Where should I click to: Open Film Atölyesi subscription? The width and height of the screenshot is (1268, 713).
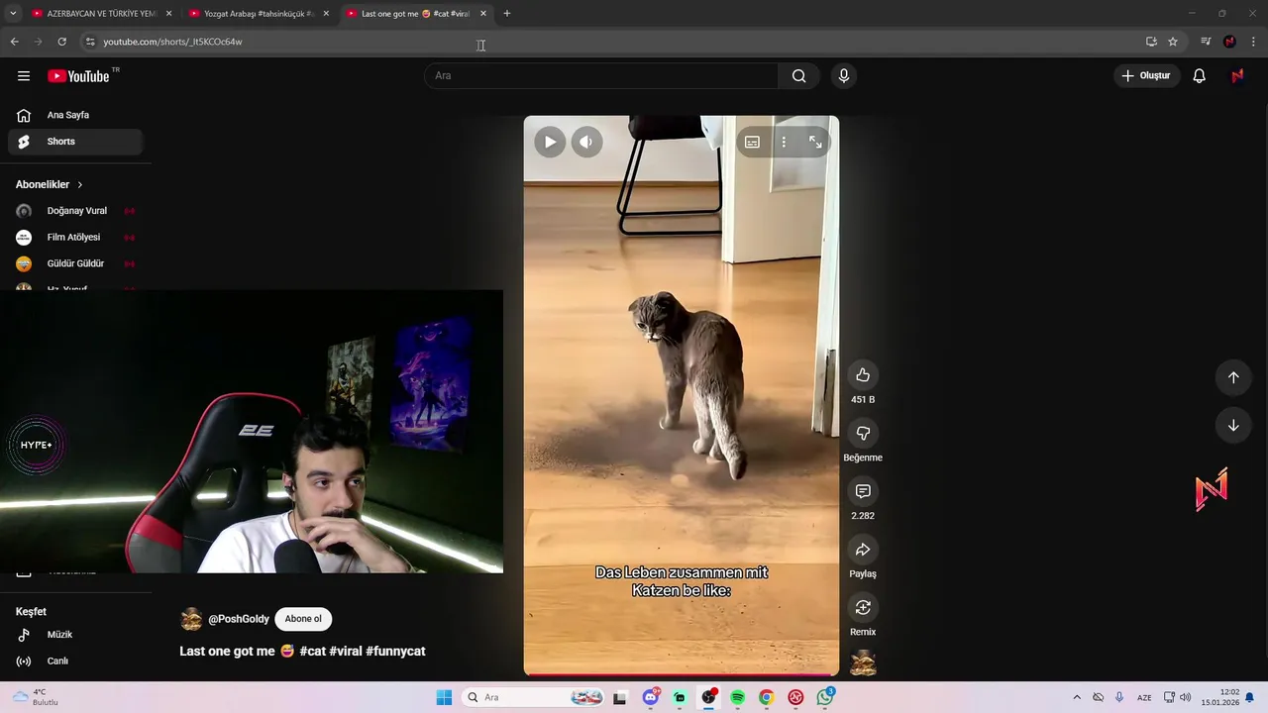pyautogui.click(x=75, y=238)
